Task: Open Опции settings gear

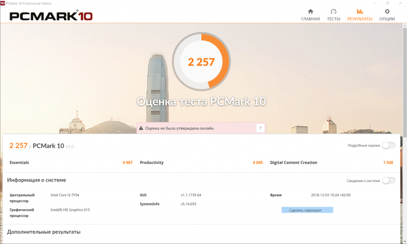Action: 387,15
